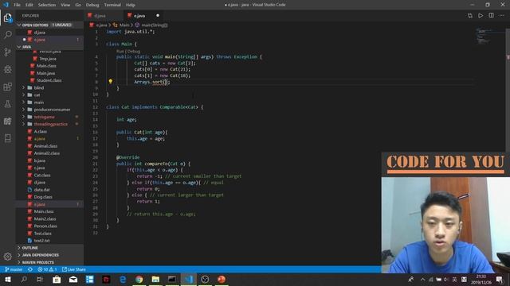
Task: Open Student.class in the file tree
Action: tap(49, 80)
